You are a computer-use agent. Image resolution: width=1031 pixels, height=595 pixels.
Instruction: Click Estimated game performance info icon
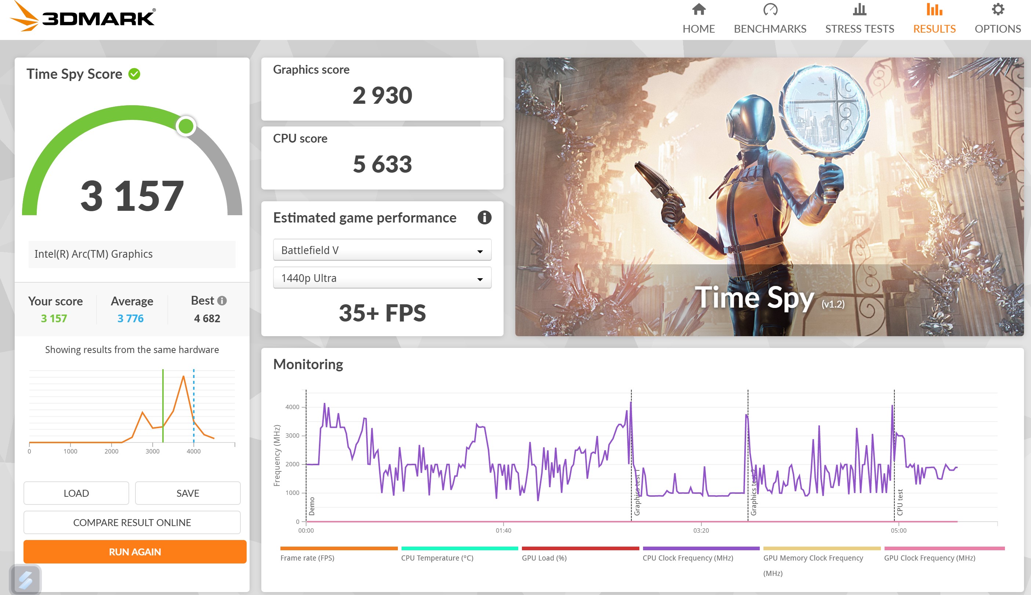(x=484, y=217)
